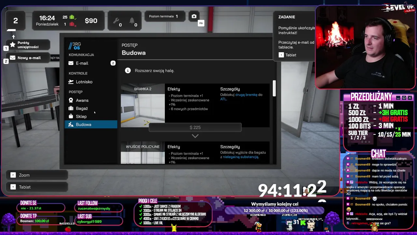Click the suitcase icon beside Bagaż
Screen dimensions: 417x235
(x=71, y=108)
